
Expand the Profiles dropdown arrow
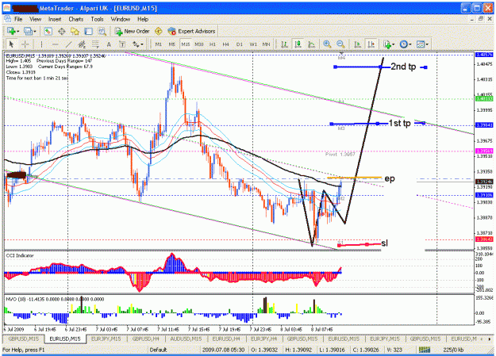tap(34, 31)
